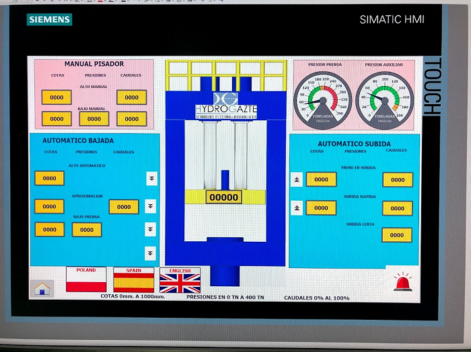Edit Subida Lenta caudales value
Image resolution: width=471 pixels, height=352 pixels.
[397, 235]
